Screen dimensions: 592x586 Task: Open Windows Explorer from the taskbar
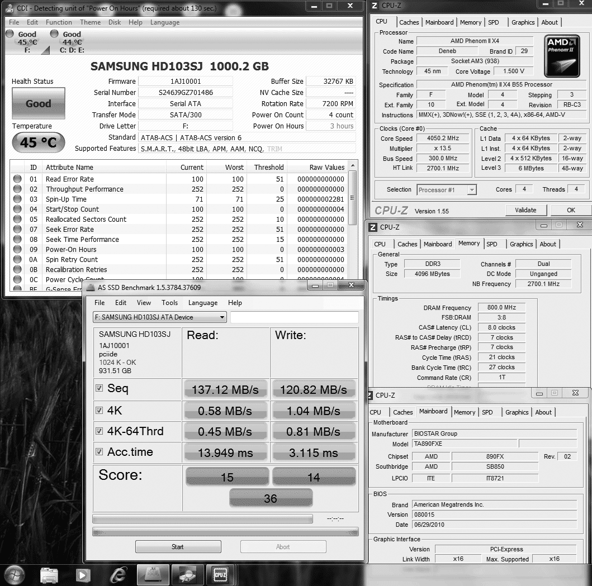[x=49, y=575]
